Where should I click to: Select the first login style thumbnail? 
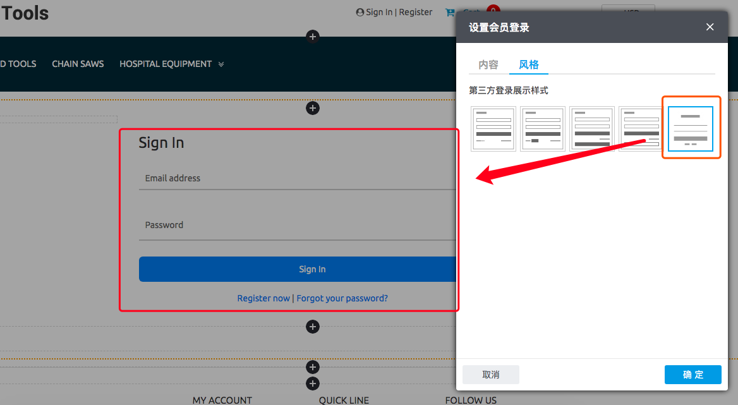pyautogui.click(x=493, y=129)
